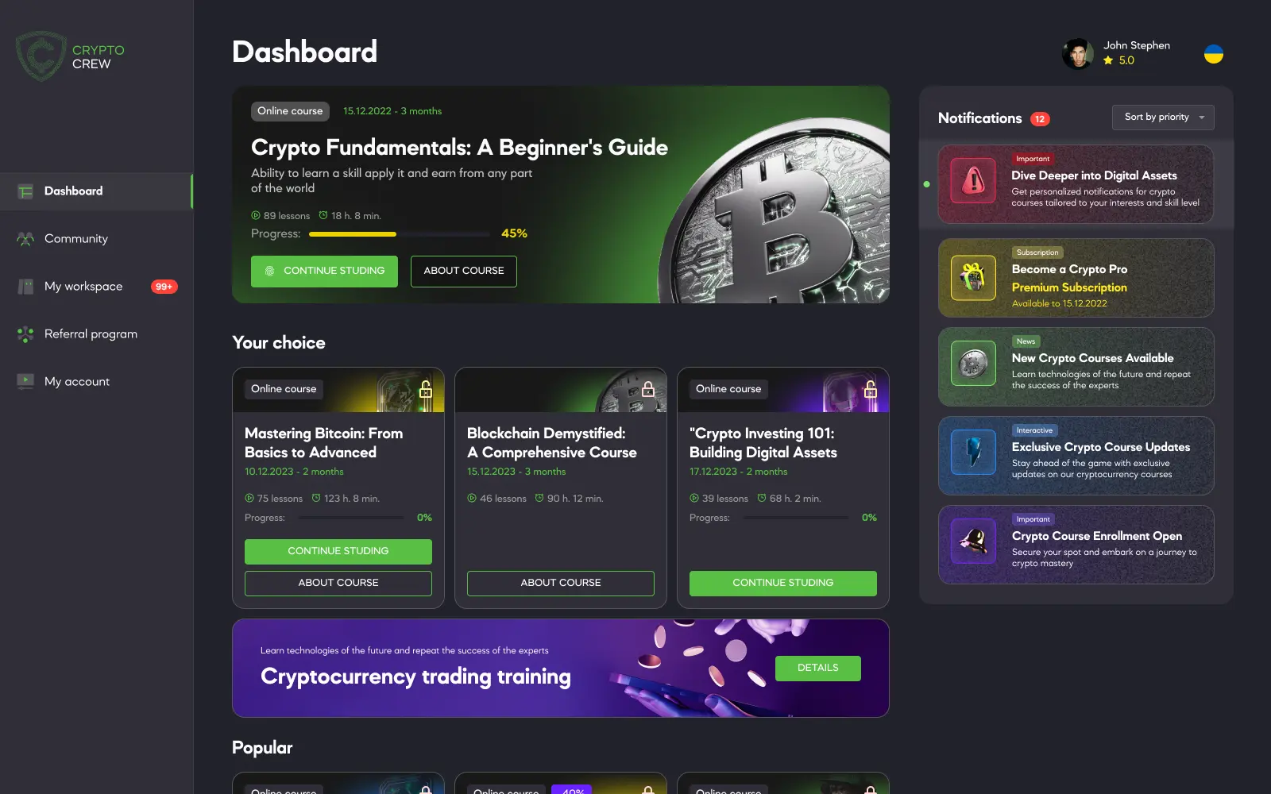Open the Sort by priority dropdown
Image resolution: width=1271 pixels, height=794 pixels.
(1163, 118)
